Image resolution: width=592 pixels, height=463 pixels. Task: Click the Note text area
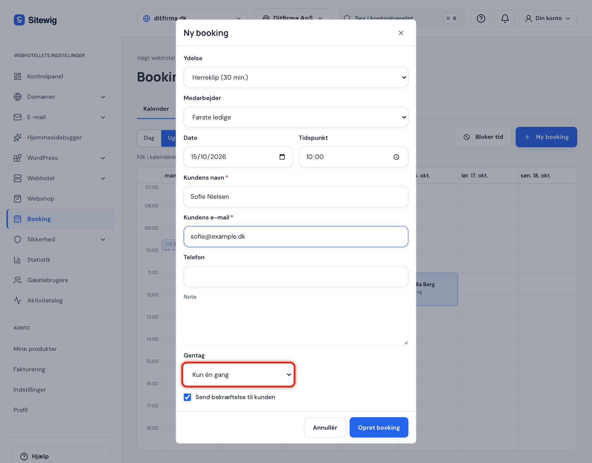296,325
